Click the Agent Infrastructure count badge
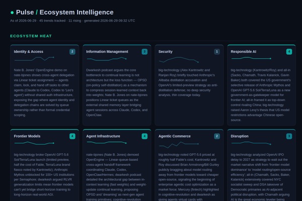 click(x=144, y=136)
